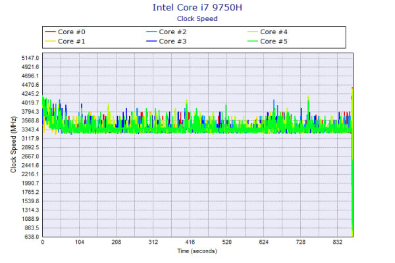The height and width of the screenshot is (263, 395).
Task: Click the light blue Core #2 color line
Action: (x=151, y=32)
